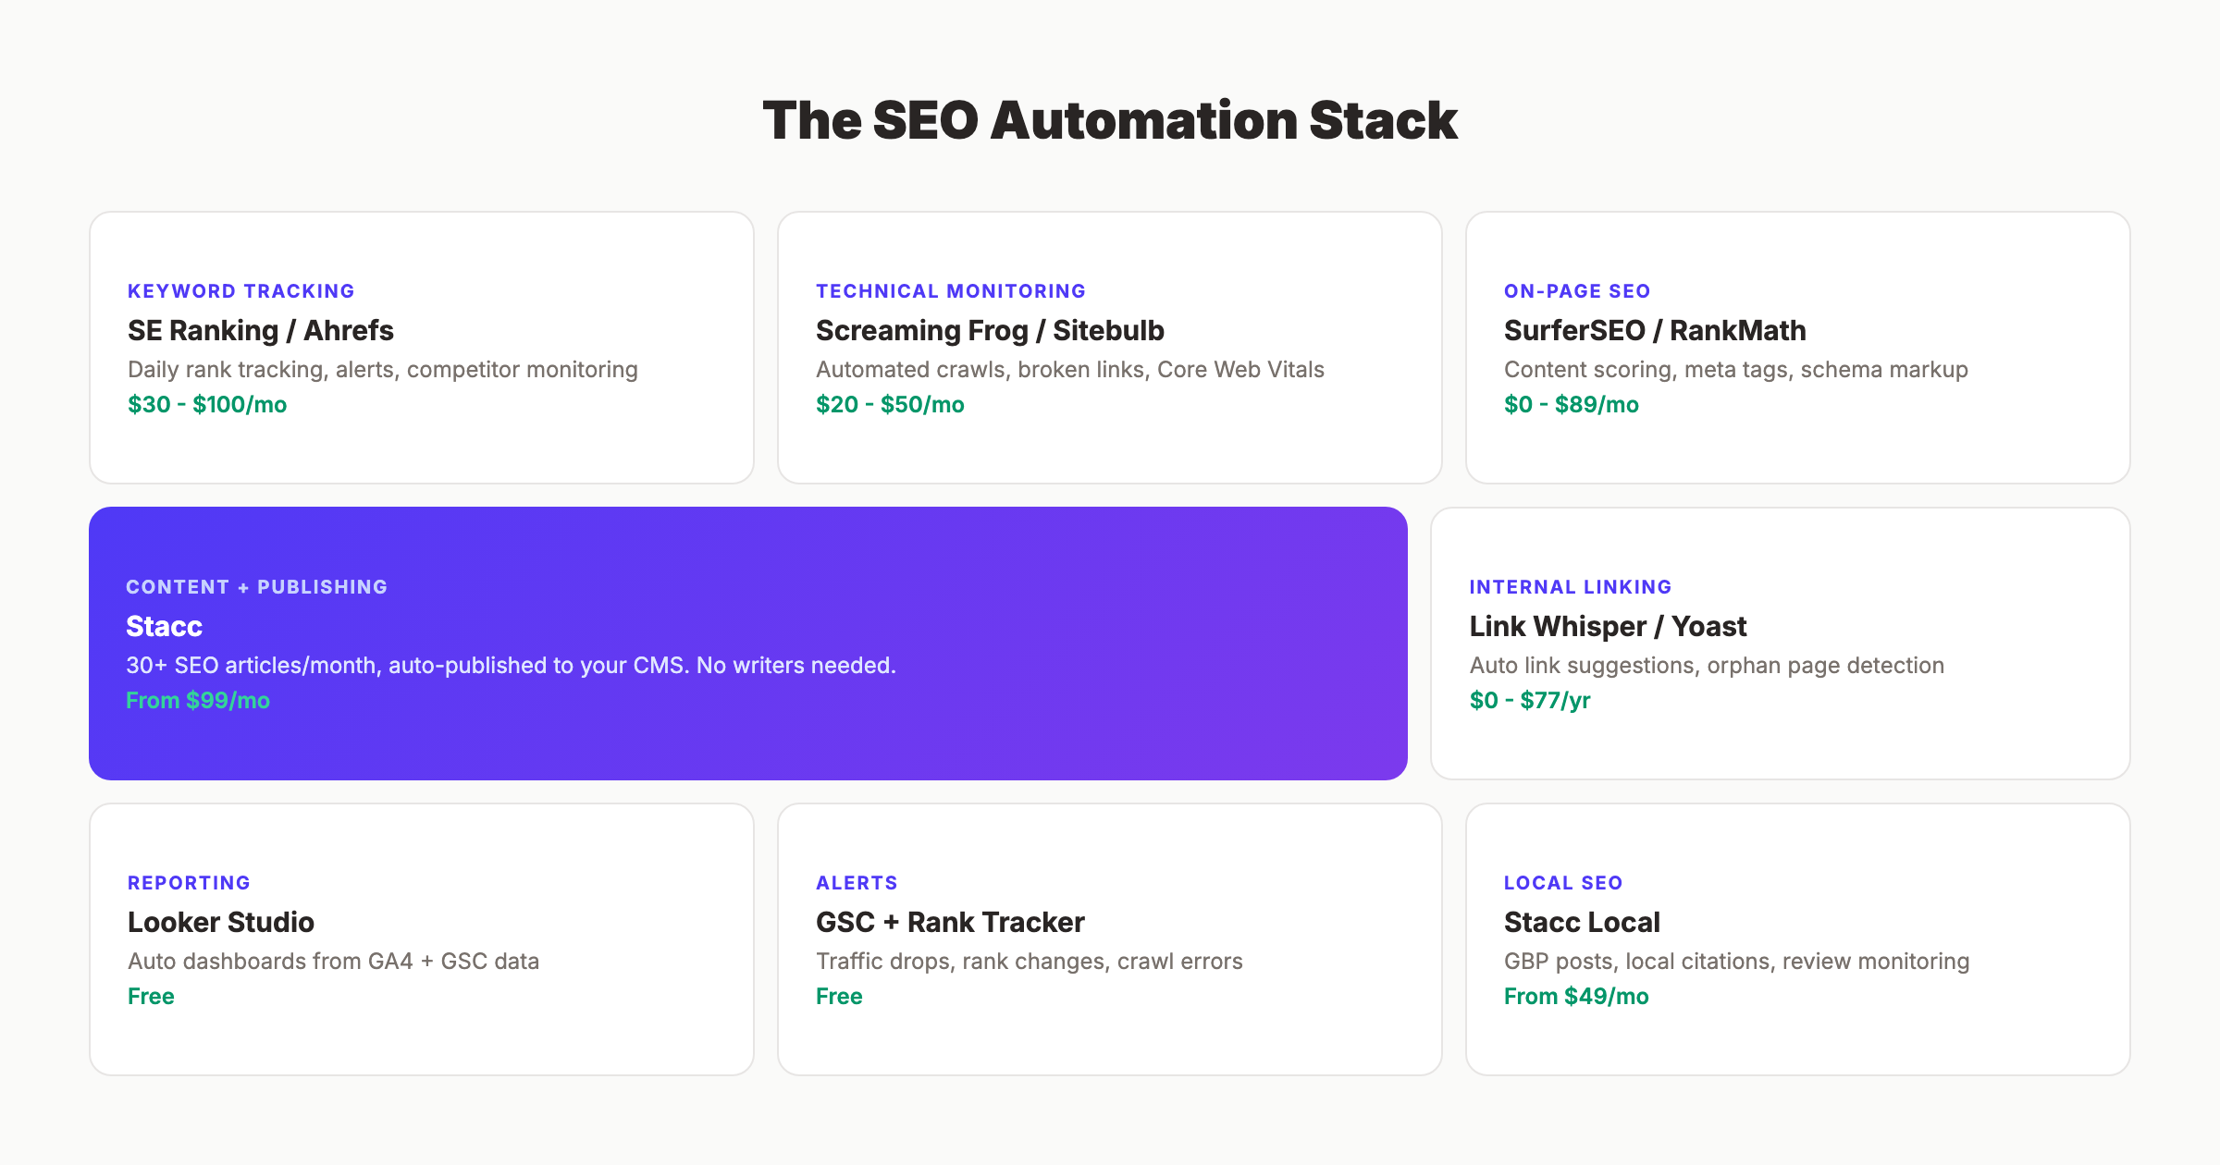Select the $0 - $77/yr price text
The width and height of the screenshot is (2220, 1165).
[1530, 700]
